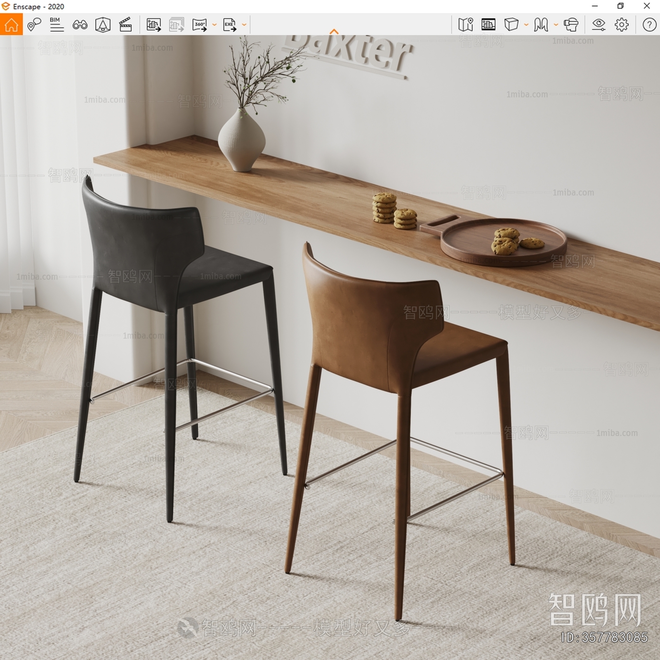Click the batch rendering grayed-out icon
The image size is (660, 660).
tap(175, 26)
